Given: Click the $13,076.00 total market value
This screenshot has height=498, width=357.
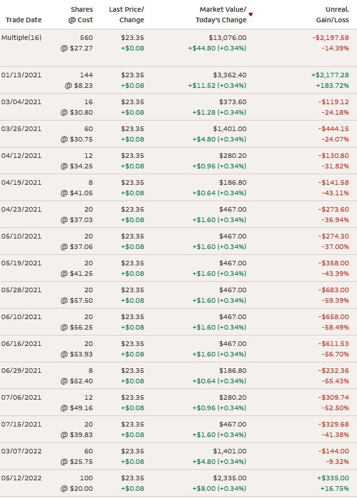Looking at the screenshot, I should coord(228,38).
